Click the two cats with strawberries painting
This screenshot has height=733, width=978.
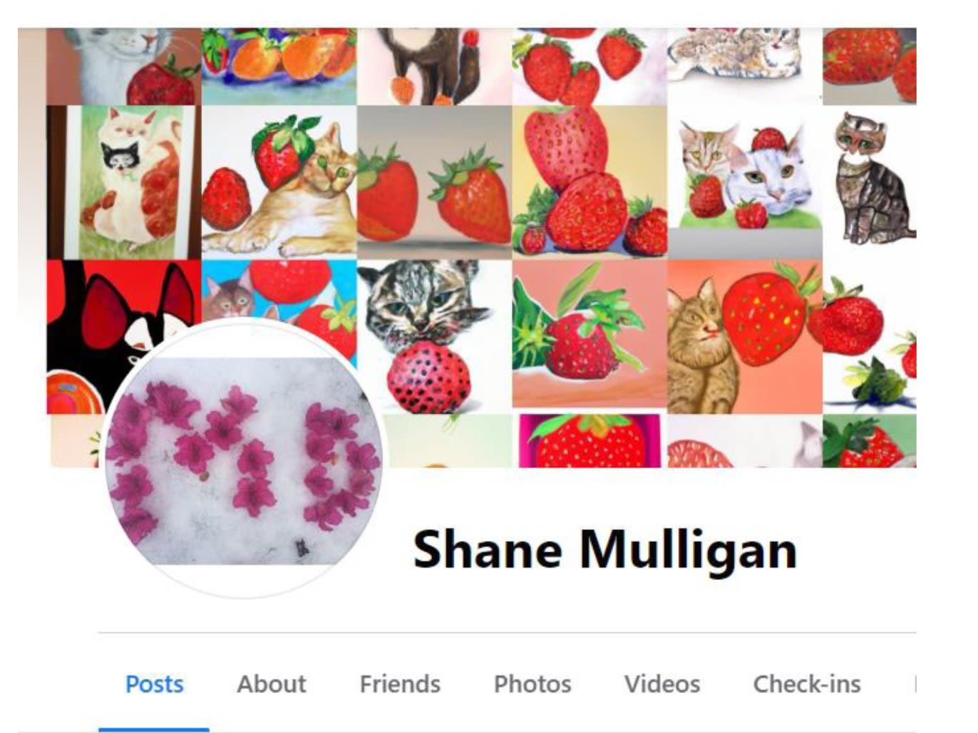(745, 182)
